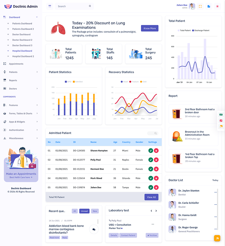Click Best Helth Care here link
The height and width of the screenshot is (246, 225).
point(21,177)
